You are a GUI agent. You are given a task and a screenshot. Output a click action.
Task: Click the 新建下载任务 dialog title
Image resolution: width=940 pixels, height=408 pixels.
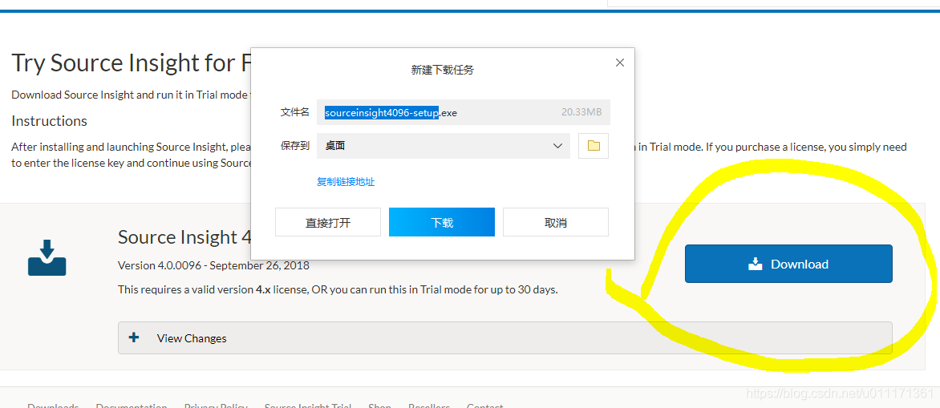tap(443, 70)
